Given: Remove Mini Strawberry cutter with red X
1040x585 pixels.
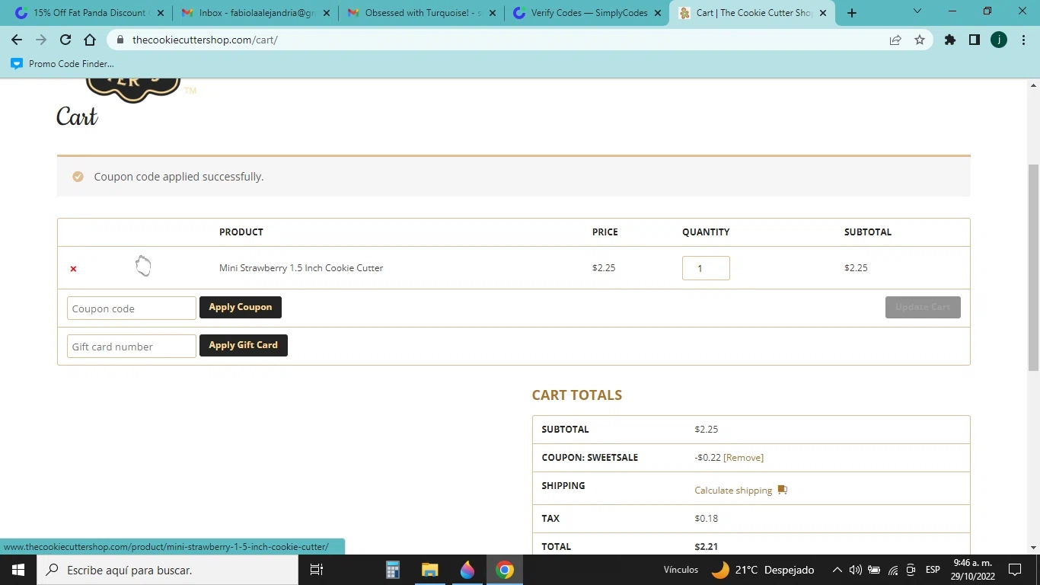Looking at the screenshot, I should [73, 269].
